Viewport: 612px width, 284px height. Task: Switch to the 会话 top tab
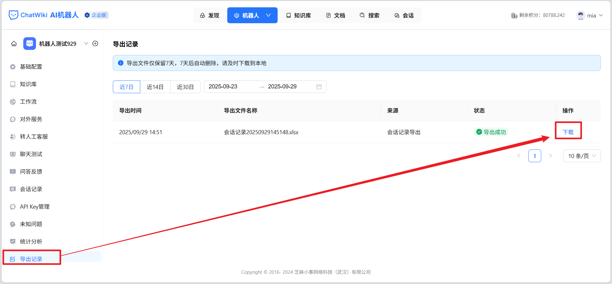404,15
